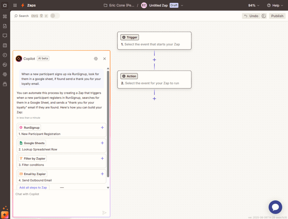
Task: Open the notes speech-bubble sidebar icon
Action: [x=5, y=36]
